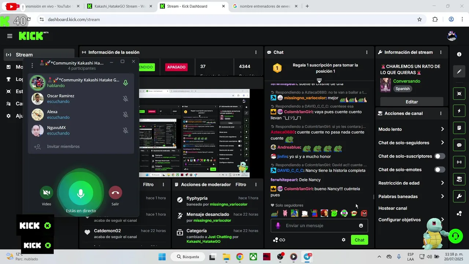This screenshot has height=264, width=469.
Task: Click the pencil edit icon in right sidebar
Action: click(x=459, y=71)
